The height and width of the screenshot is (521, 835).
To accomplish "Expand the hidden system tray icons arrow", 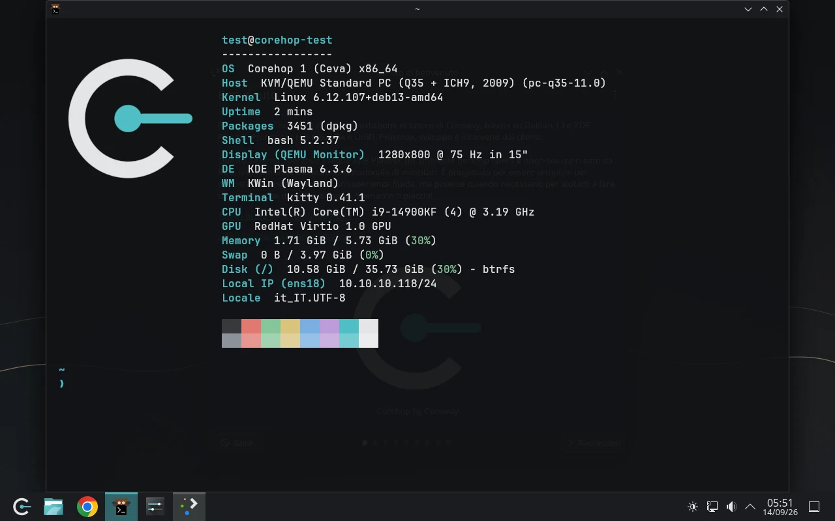I will [750, 506].
